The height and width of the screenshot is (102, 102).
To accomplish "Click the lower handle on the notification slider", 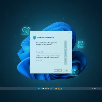I will point(66,57).
